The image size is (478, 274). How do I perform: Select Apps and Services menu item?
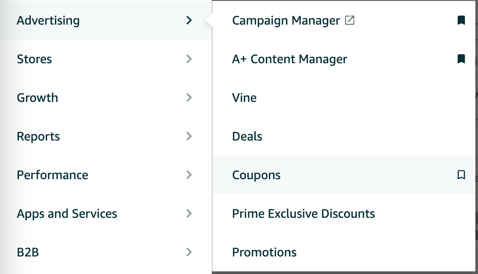click(67, 213)
